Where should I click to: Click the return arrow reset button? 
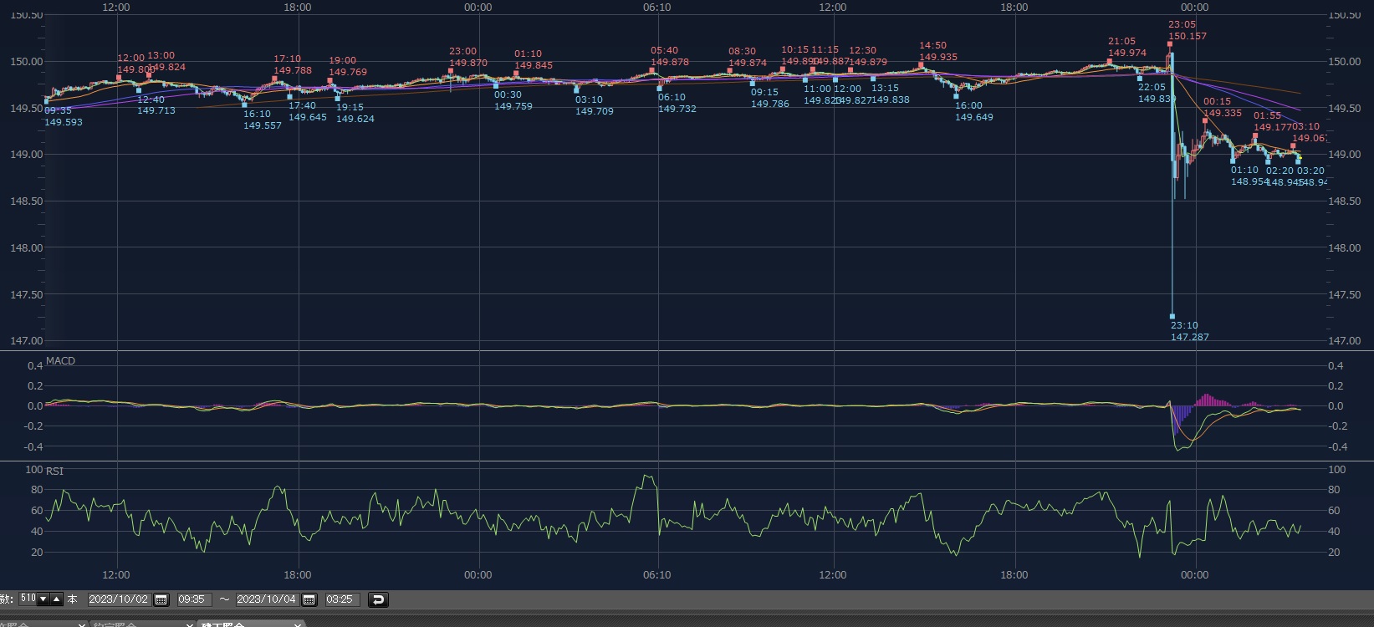[x=378, y=599]
